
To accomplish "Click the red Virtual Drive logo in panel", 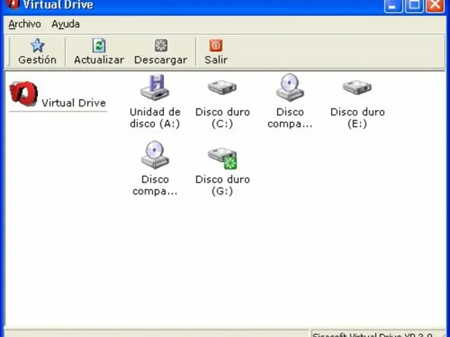I will 24,93.
